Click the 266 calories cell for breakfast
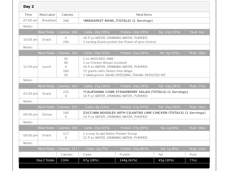Image resolution: width=228 pixels, height=171 pixels. point(66,21)
